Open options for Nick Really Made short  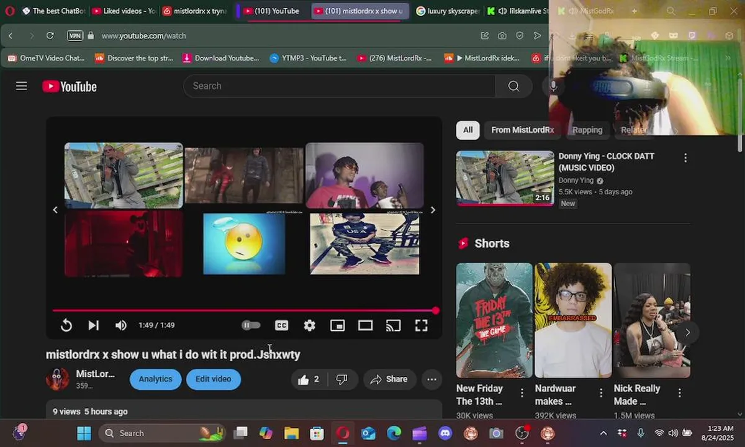click(680, 393)
